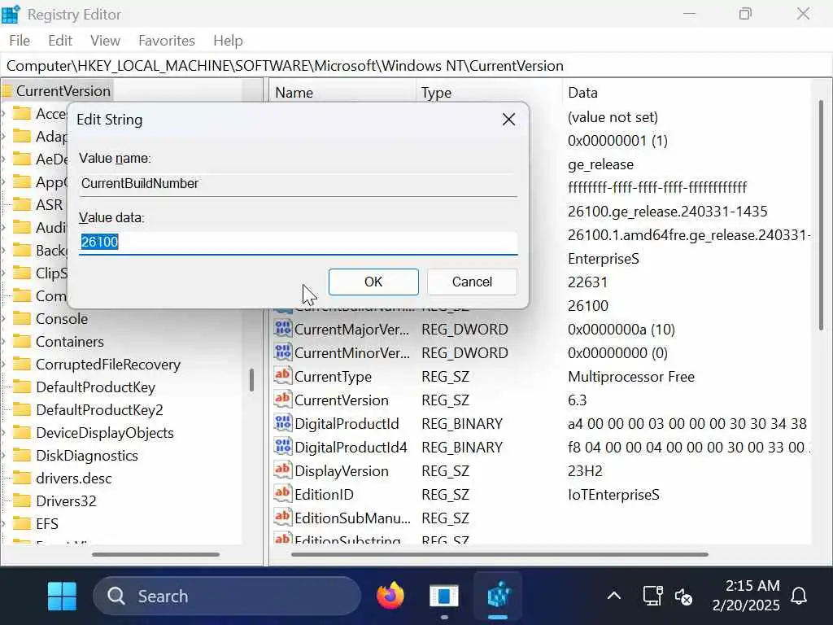Select the CurrentVersion tree key
The height and width of the screenshot is (625, 833).
pyautogui.click(x=63, y=91)
